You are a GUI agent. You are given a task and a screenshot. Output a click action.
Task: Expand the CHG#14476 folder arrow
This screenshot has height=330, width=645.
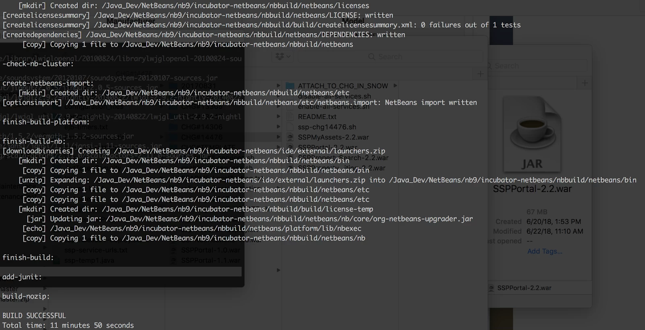click(x=278, y=137)
